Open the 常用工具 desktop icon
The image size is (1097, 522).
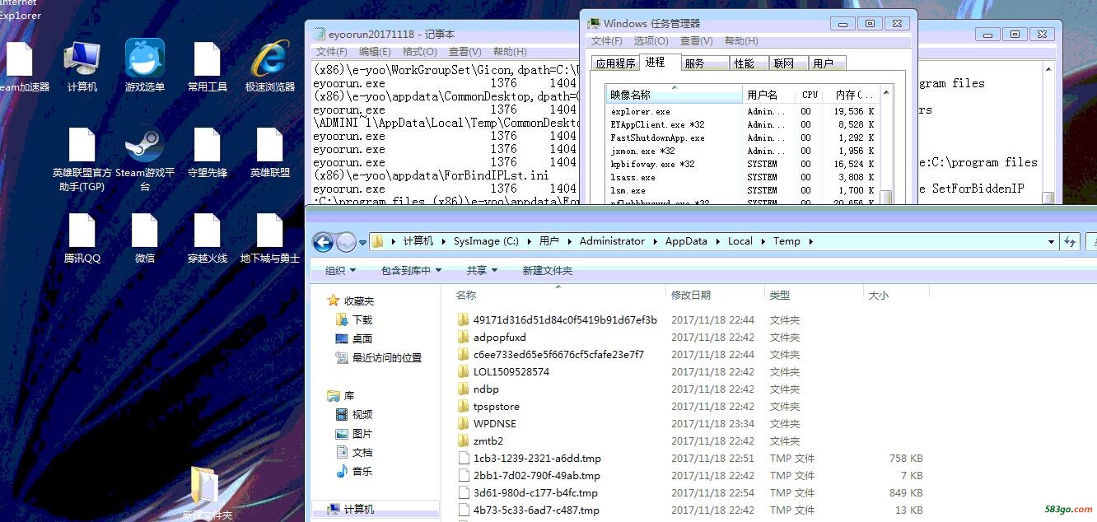[x=208, y=67]
